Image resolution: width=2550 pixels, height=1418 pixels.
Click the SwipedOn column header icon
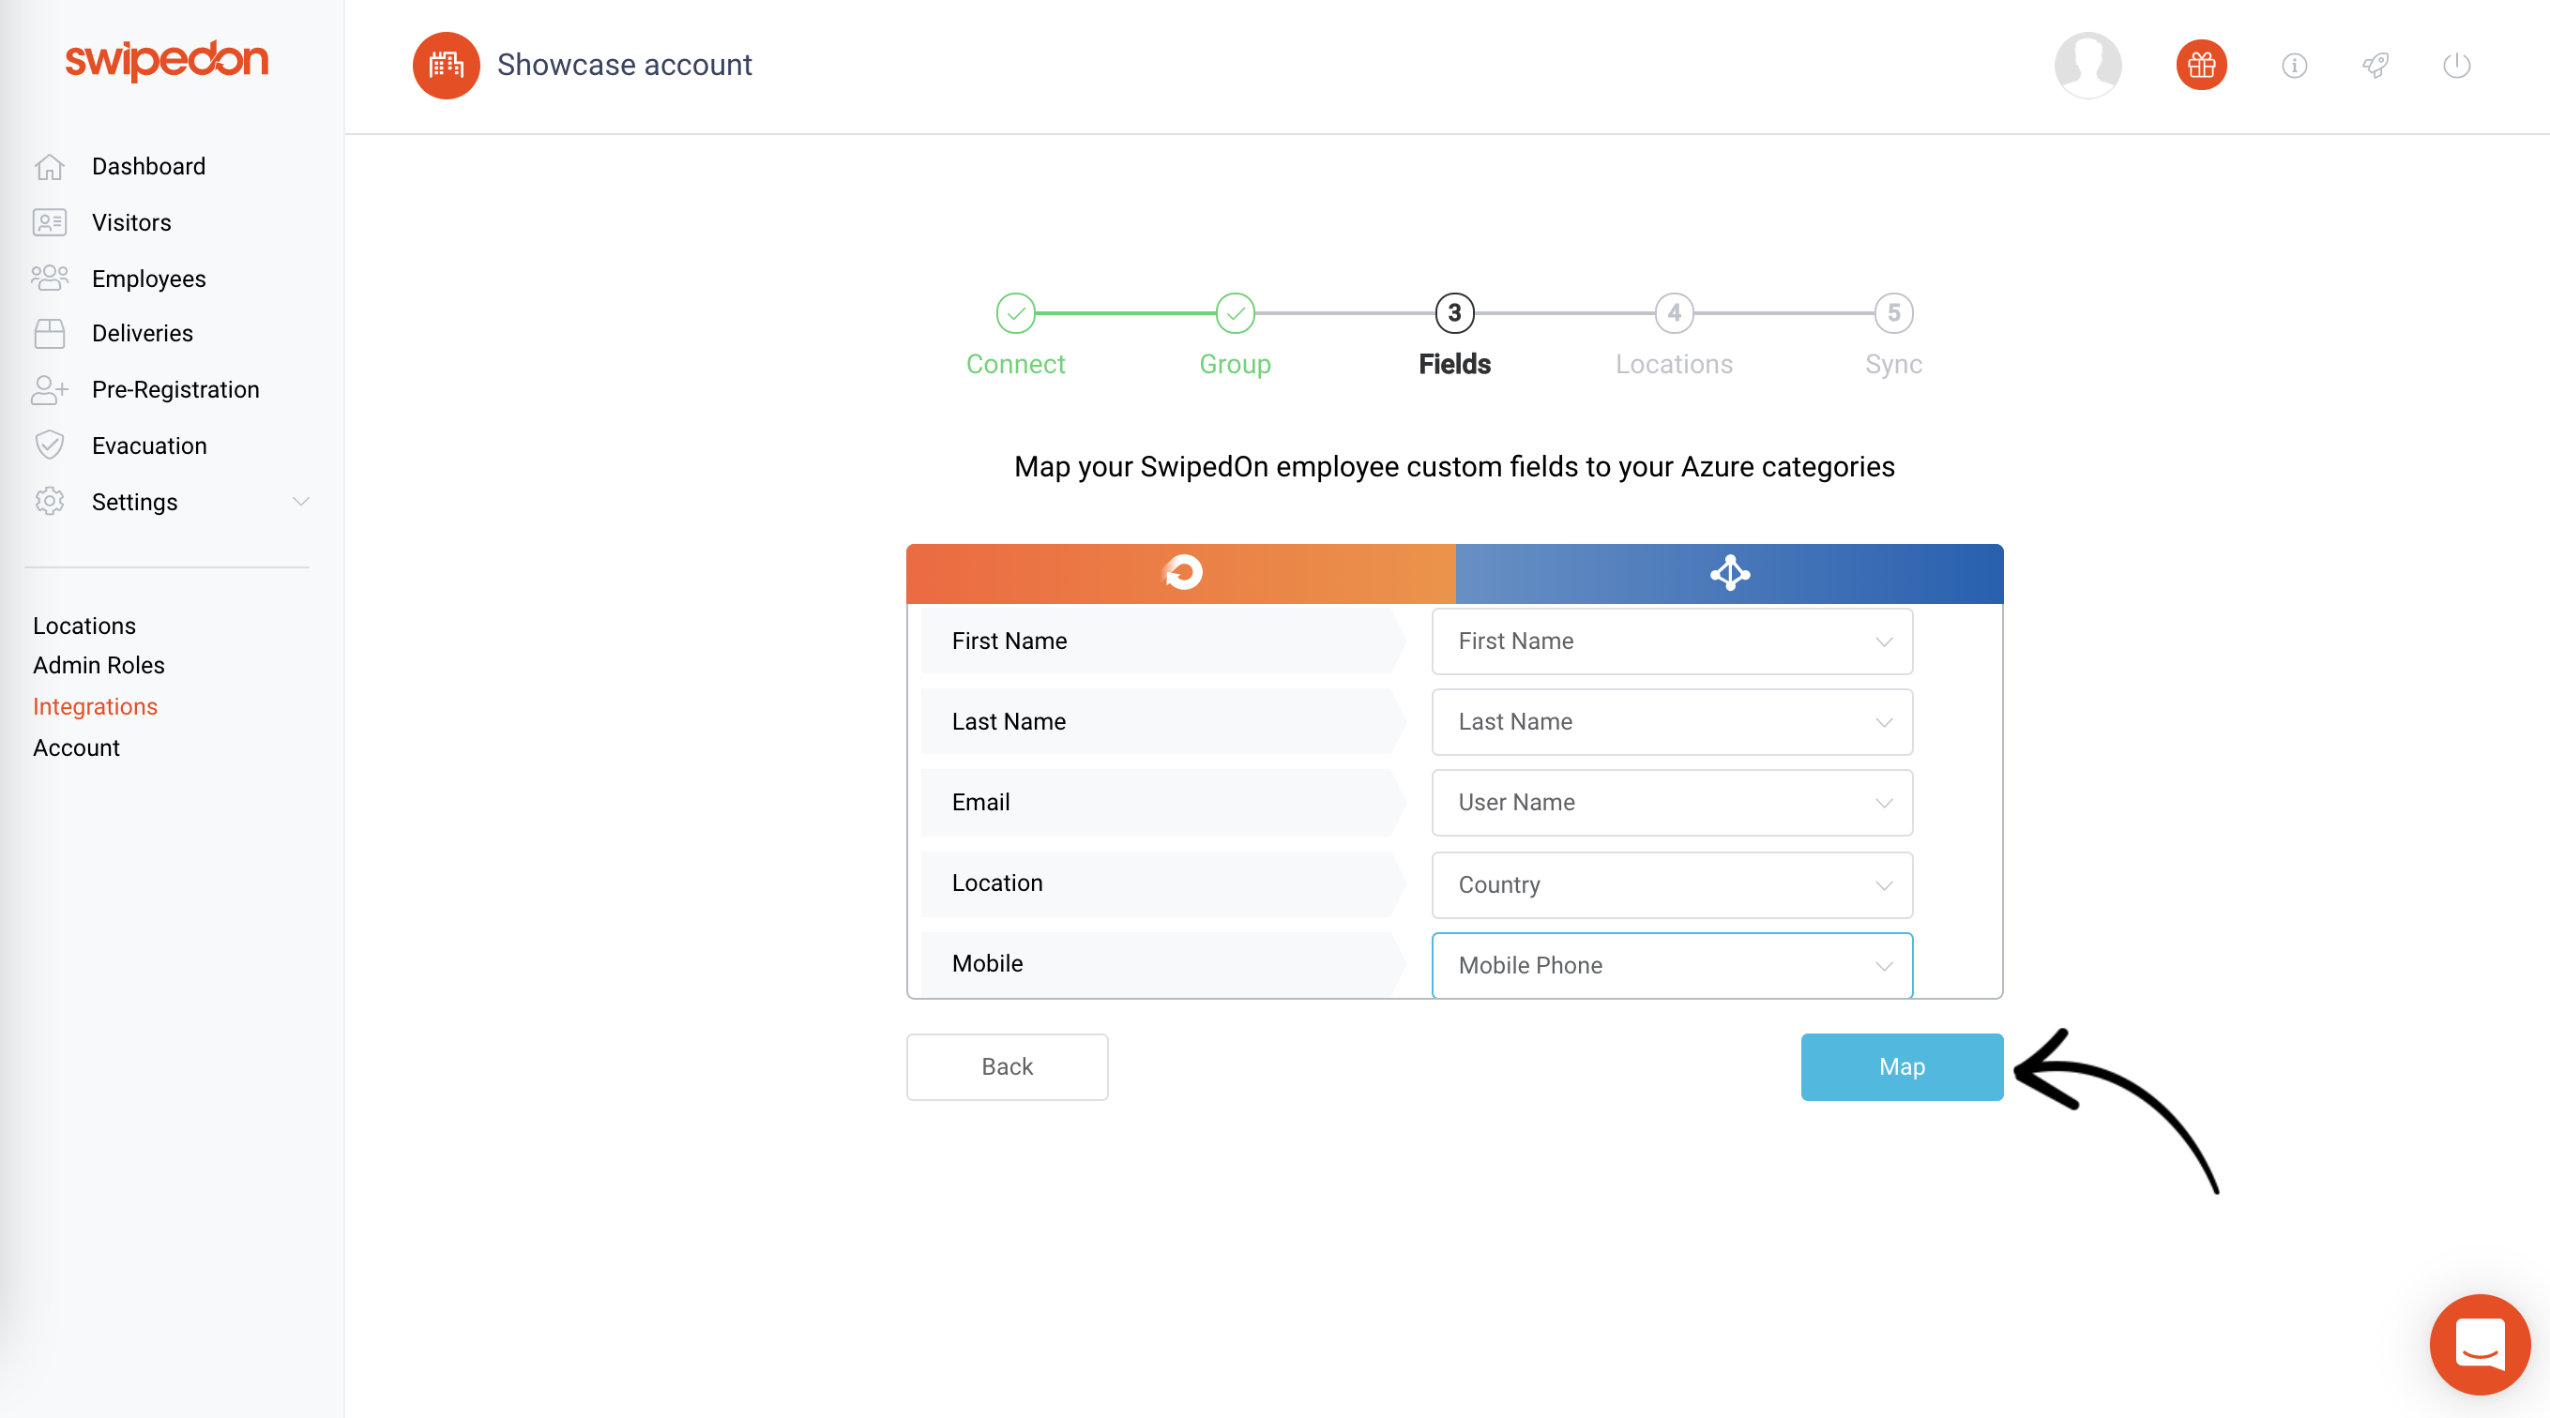click(x=1182, y=572)
